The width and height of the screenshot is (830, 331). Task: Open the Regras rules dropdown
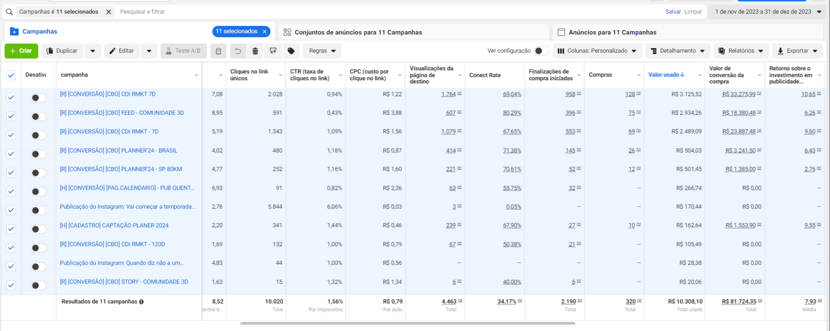pos(322,51)
